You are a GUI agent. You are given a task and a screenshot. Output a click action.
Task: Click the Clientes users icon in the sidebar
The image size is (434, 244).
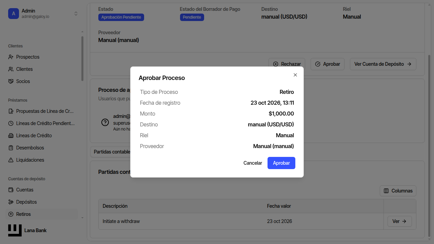(x=11, y=69)
